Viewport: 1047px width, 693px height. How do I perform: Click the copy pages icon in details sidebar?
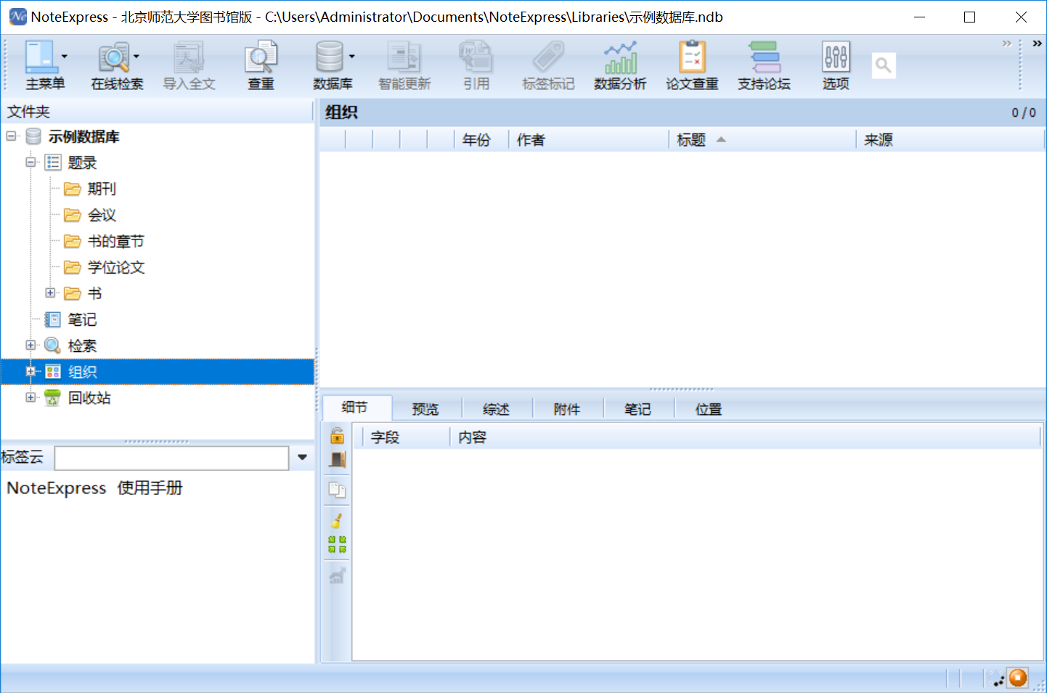point(337,490)
